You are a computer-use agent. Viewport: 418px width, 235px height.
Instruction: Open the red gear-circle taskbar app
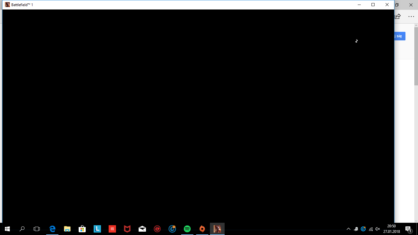157,229
